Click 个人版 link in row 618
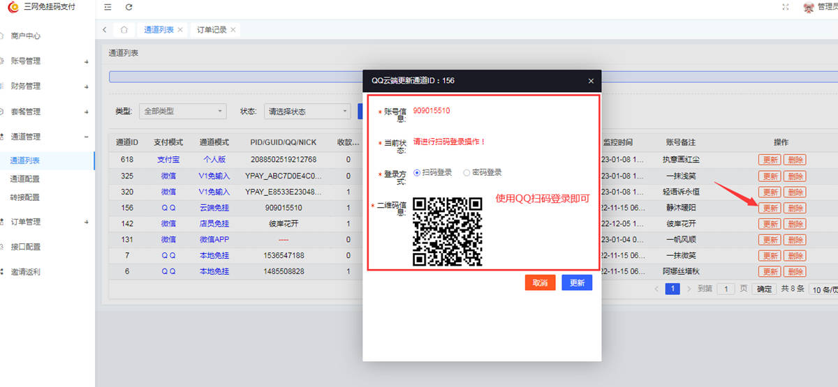This screenshot has height=387, width=838. [x=214, y=160]
